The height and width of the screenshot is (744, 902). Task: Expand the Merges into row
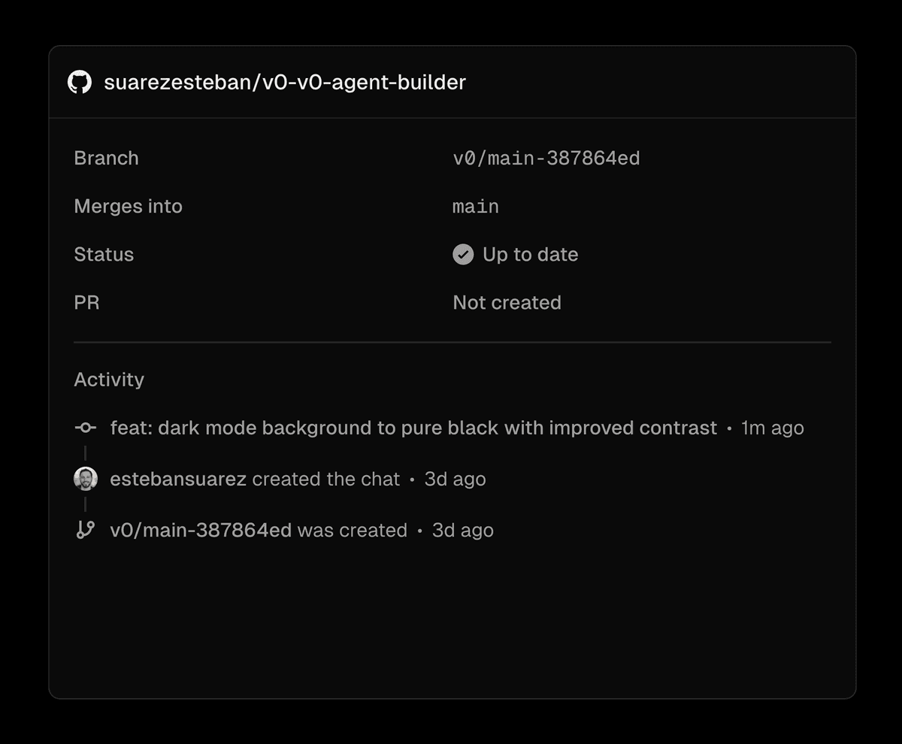coord(128,206)
